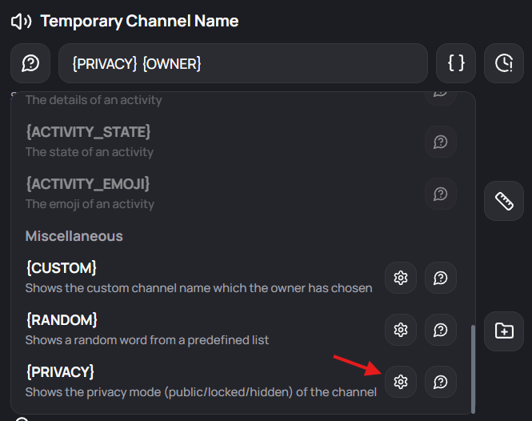
Task: Show help for the {CUSTOM} variable
Action: [441, 278]
